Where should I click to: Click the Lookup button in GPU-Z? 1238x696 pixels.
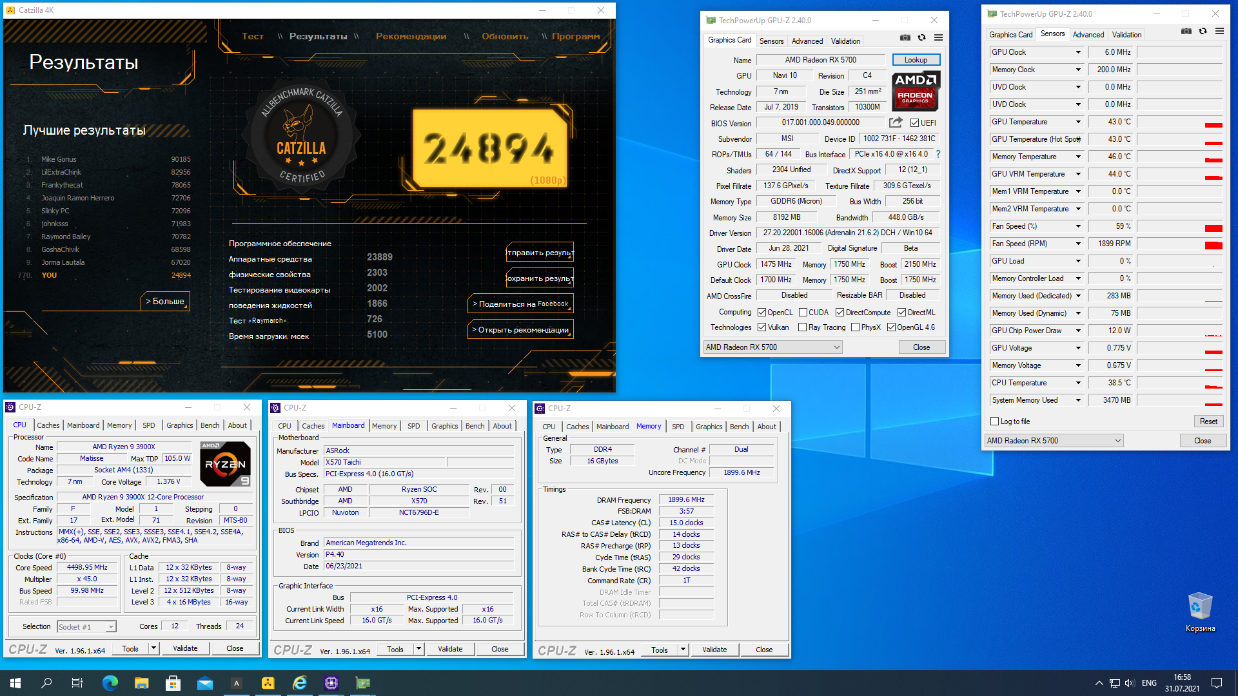coord(916,60)
